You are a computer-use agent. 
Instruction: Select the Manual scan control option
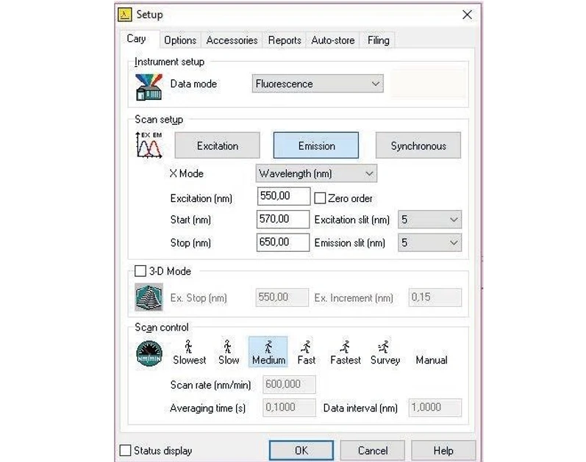(432, 360)
